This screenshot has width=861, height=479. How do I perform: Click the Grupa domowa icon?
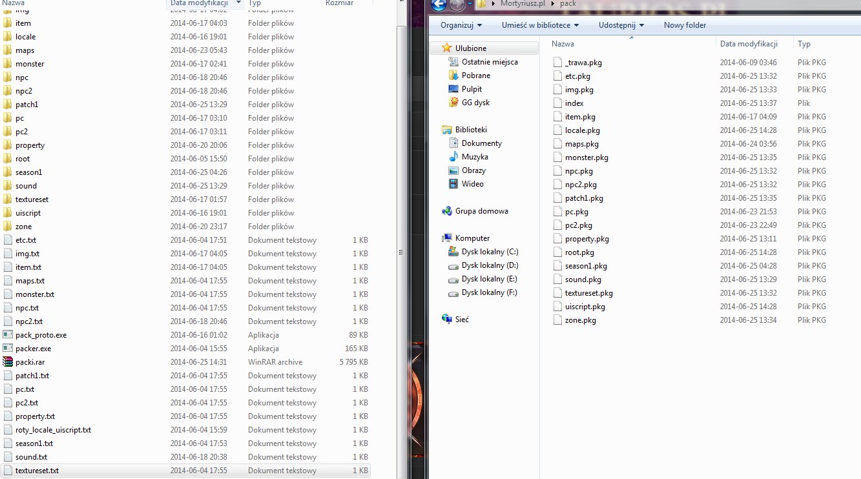[x=447, y=211]
